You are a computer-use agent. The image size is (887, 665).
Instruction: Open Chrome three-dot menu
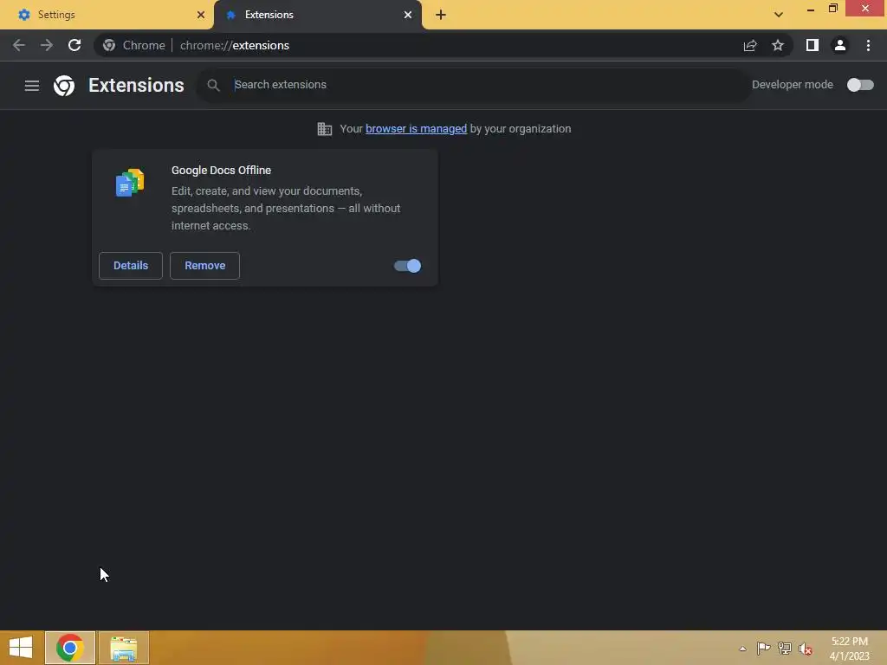point(868,45)
